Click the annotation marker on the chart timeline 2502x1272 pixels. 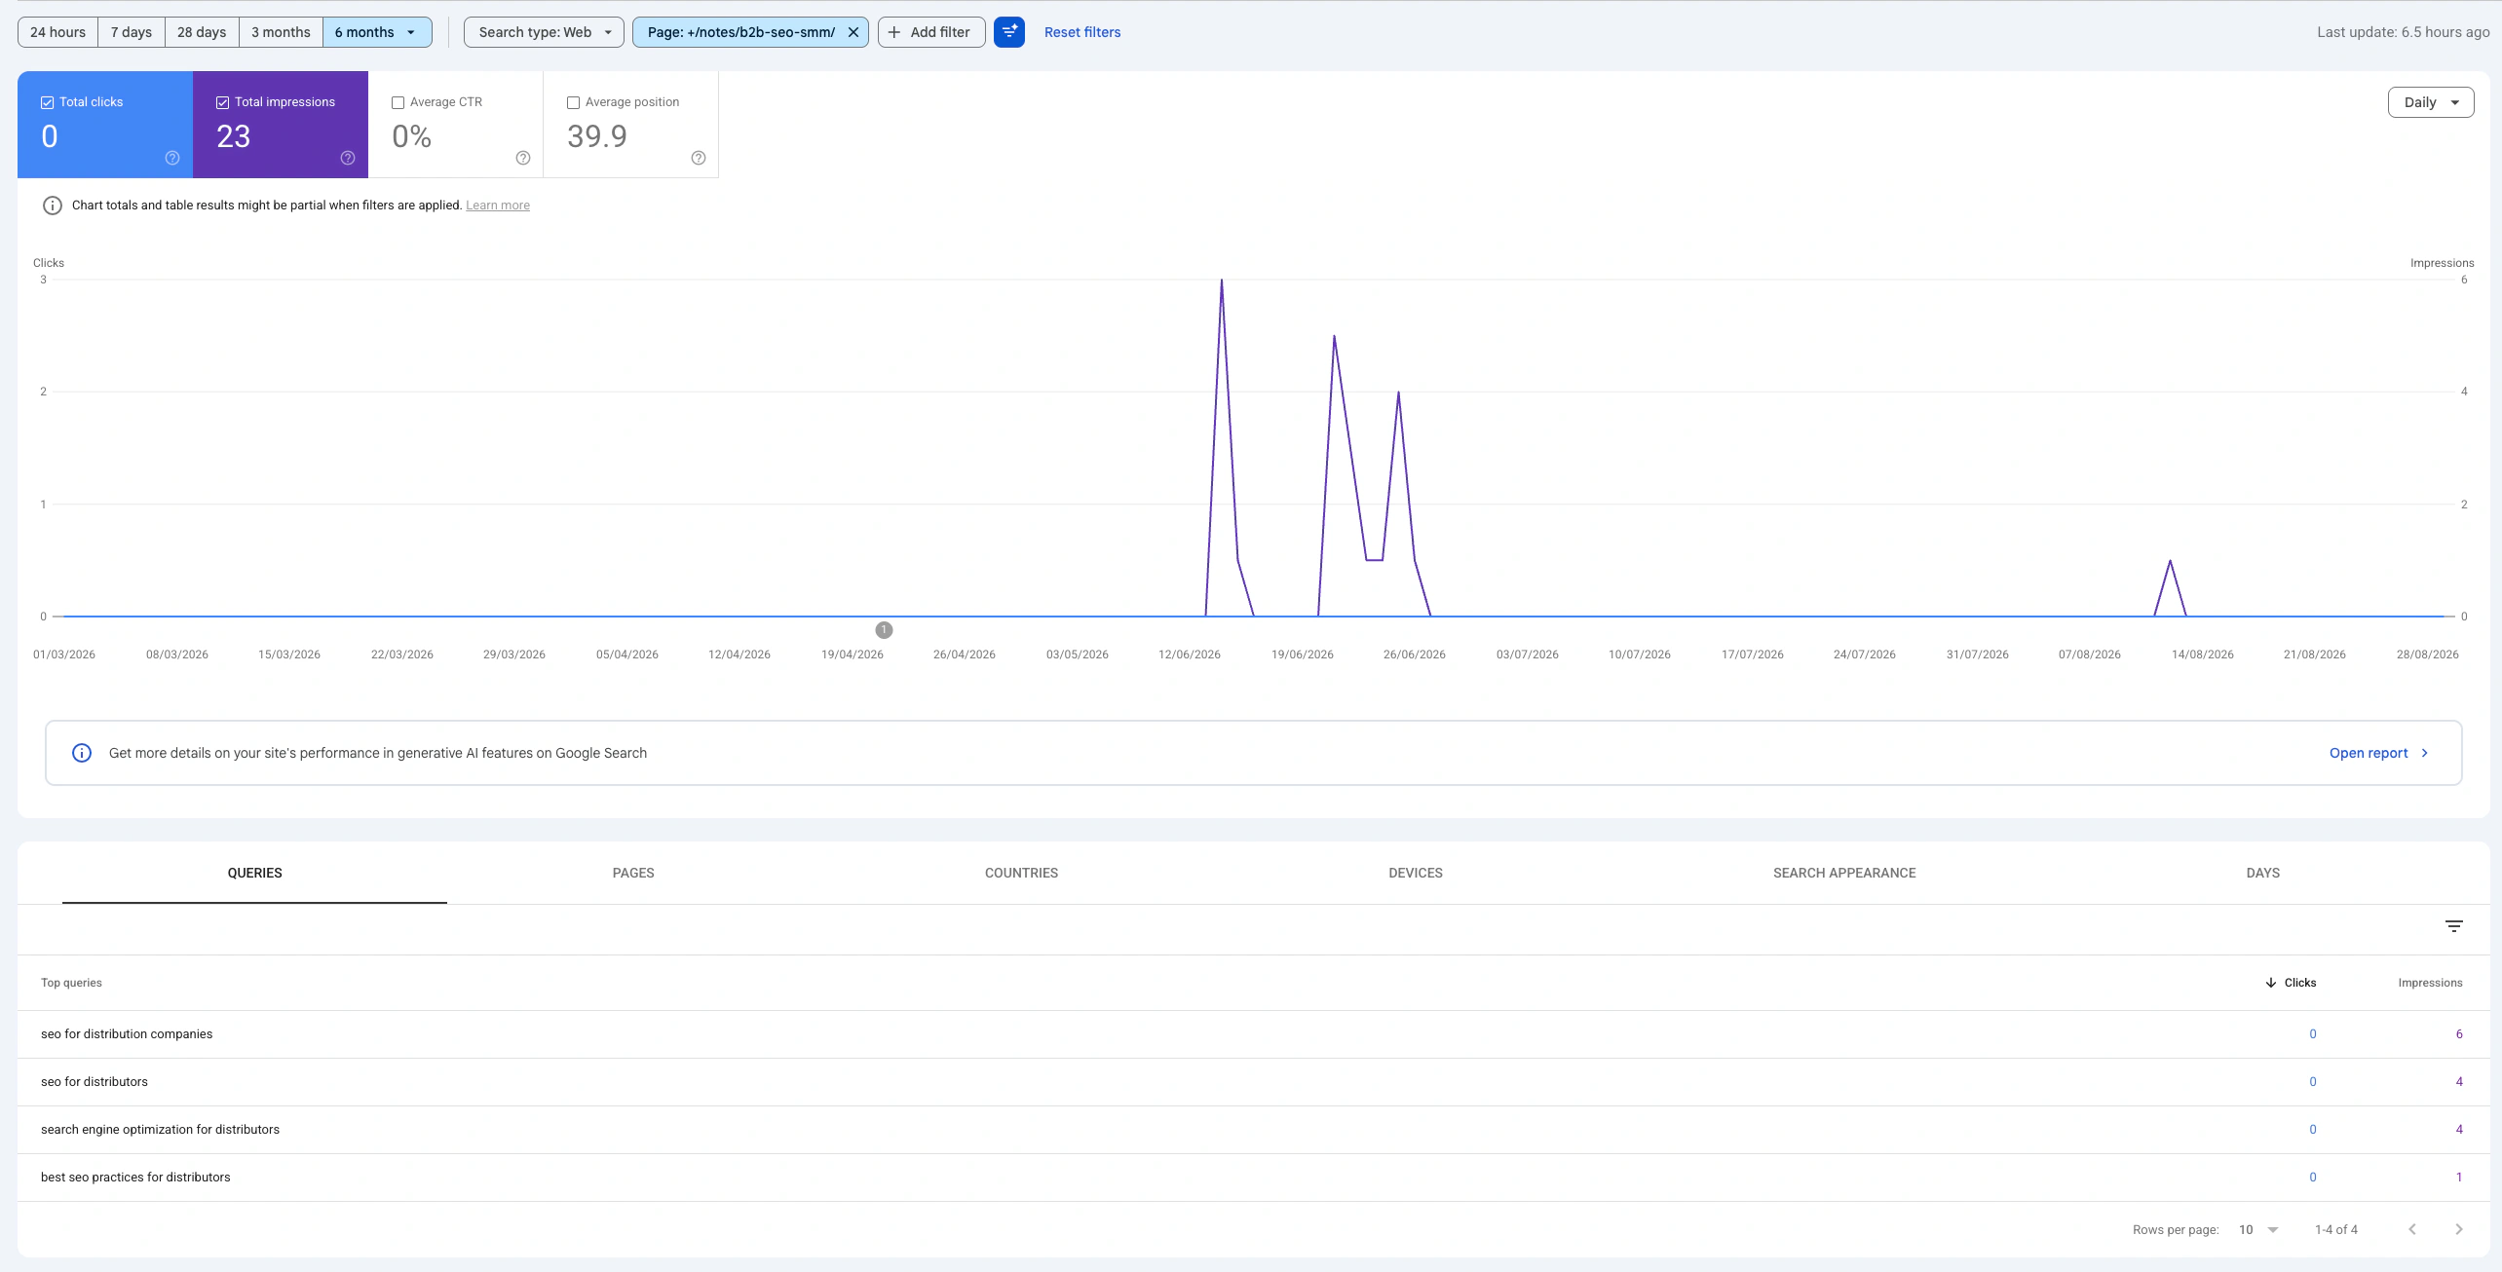tap(884, 630)
